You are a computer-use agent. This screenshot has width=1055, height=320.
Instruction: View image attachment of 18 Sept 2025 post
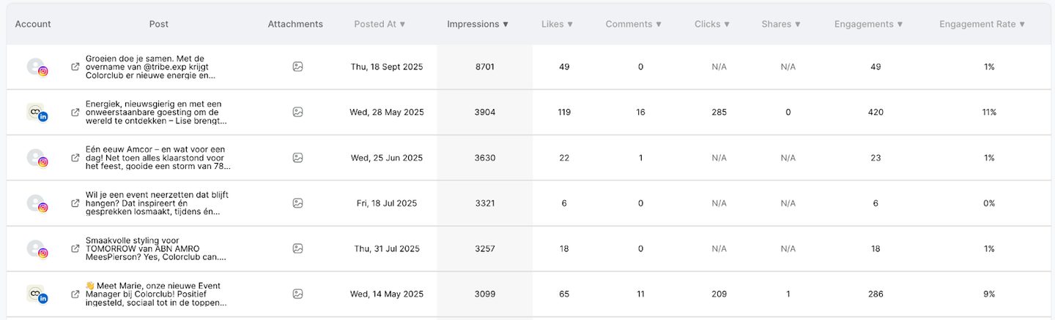(x=297, y=66)
